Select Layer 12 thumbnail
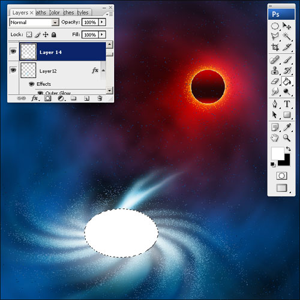The height and width of the screenshot is (300, 300). click(28, 70)
